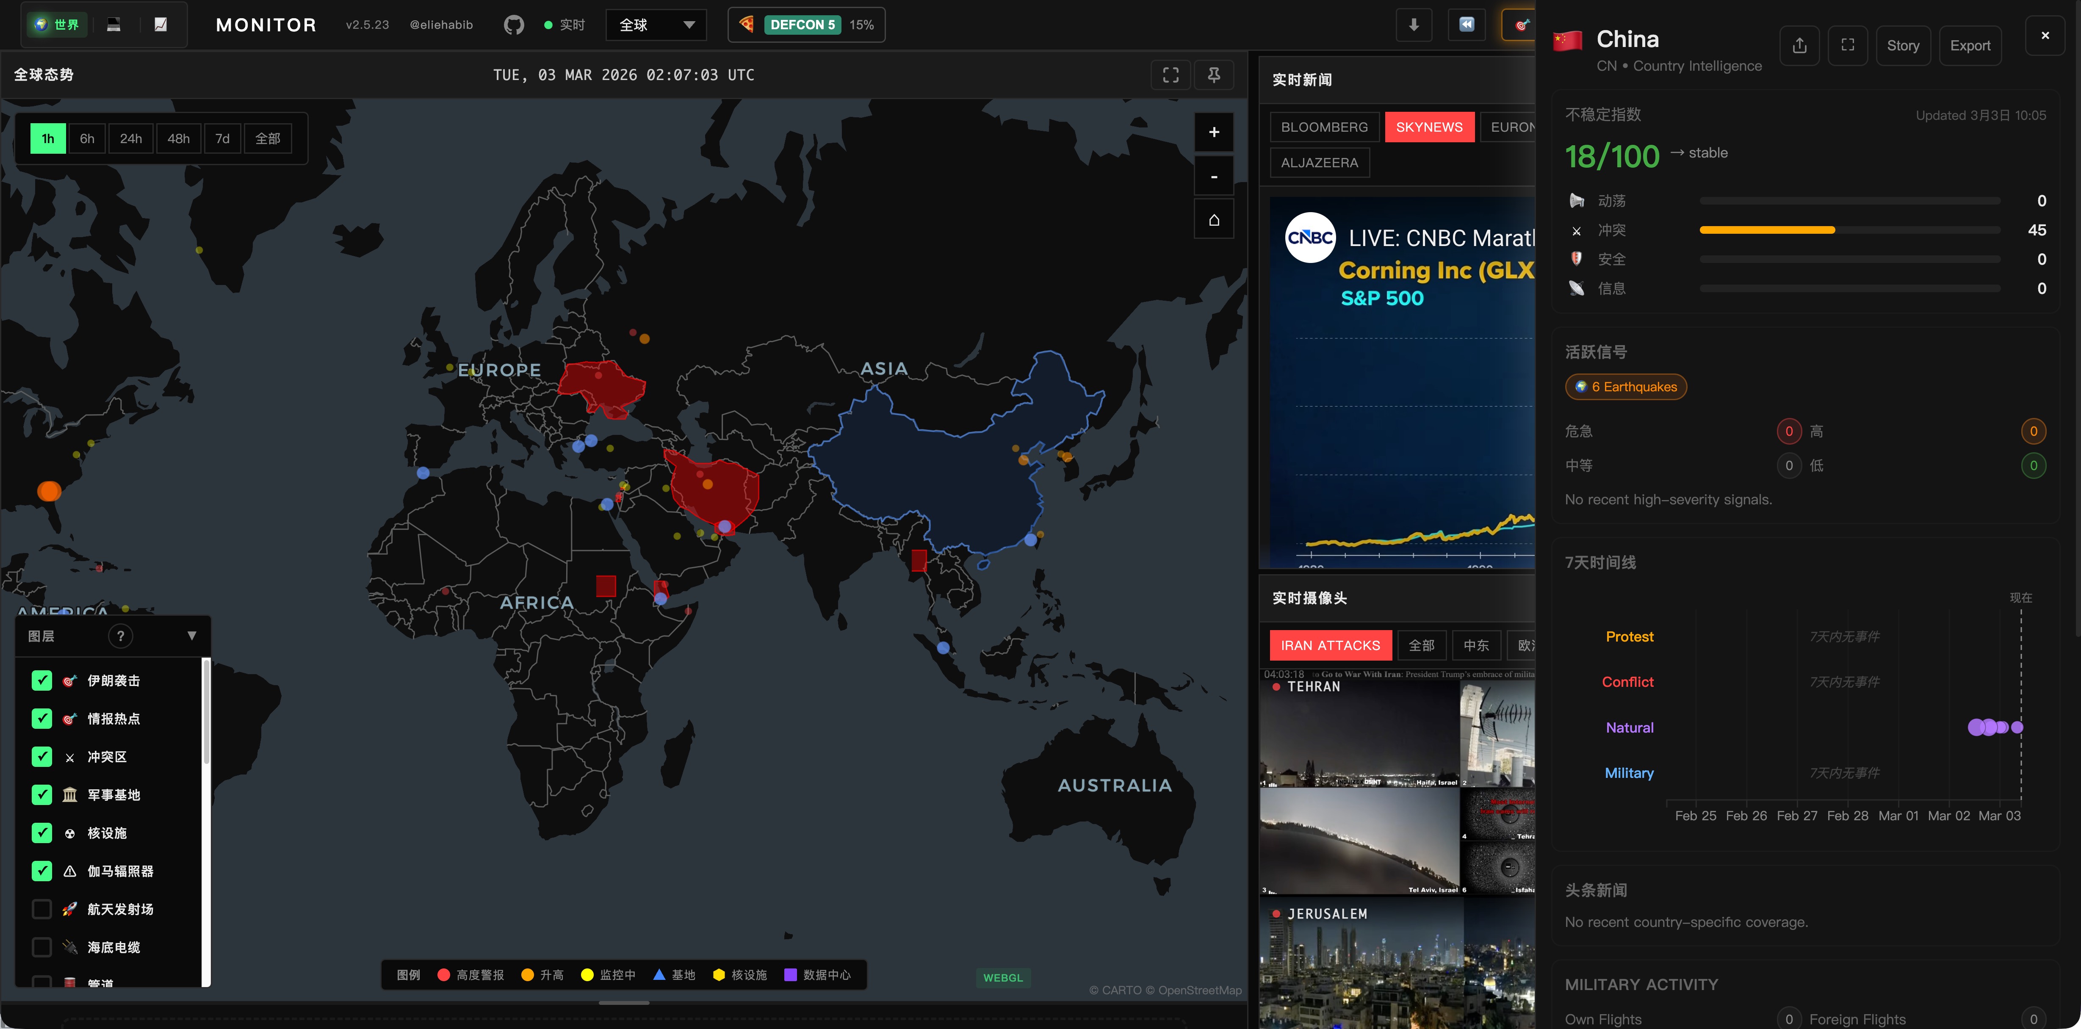Viewport: 2081px width, 1029px height.
Task: Click the Story button
Action: [x=1902, y=45]
